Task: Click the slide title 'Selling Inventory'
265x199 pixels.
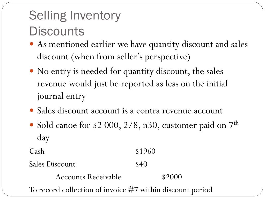Action: tap(75, 16)
